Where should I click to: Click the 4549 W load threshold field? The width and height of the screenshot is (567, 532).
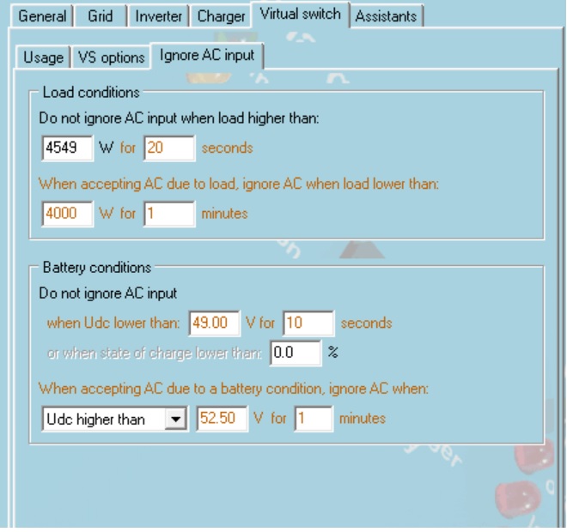click(68, 148)
